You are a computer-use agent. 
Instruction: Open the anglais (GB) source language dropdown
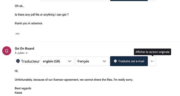[x=57, y=61]
